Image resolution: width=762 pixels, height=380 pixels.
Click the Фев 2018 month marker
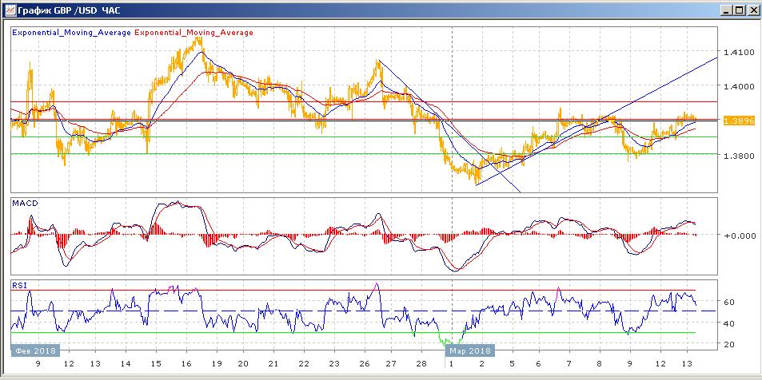[x=34, y=350]
